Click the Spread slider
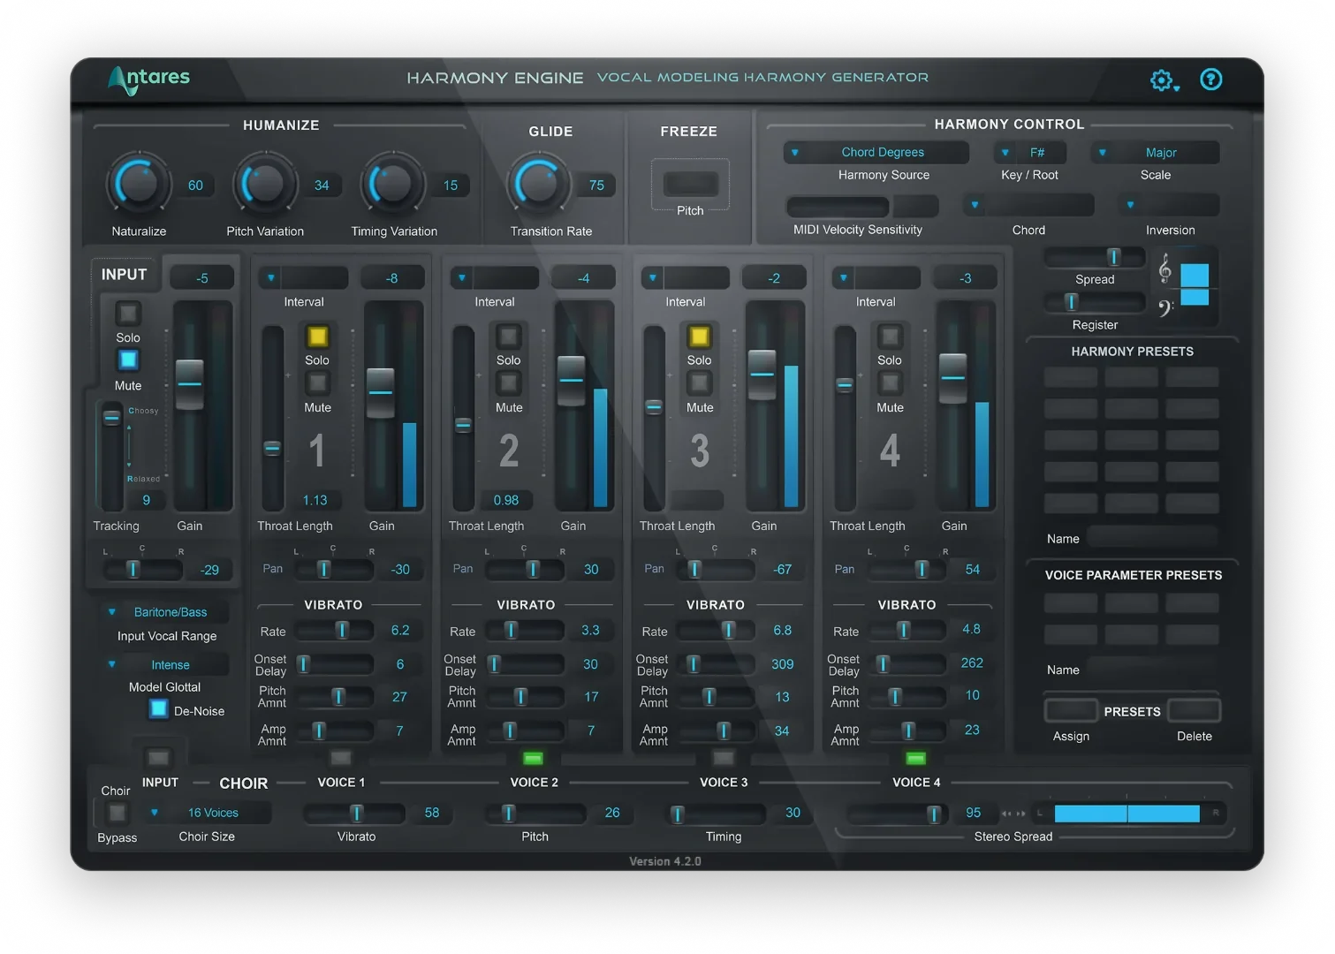1335x954 pixels. pyautogui.click(x=1095, y=257)
